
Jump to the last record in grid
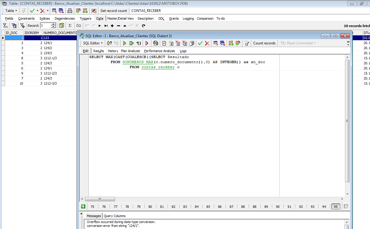click(x=106, y=26)
